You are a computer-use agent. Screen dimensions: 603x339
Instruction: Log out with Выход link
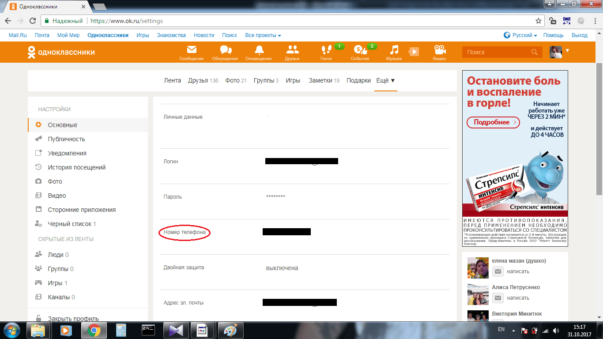(580, 35)
